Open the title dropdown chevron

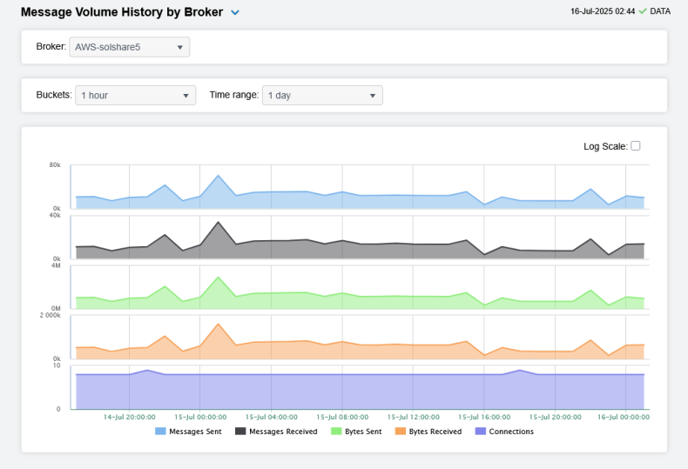(235, 13)
